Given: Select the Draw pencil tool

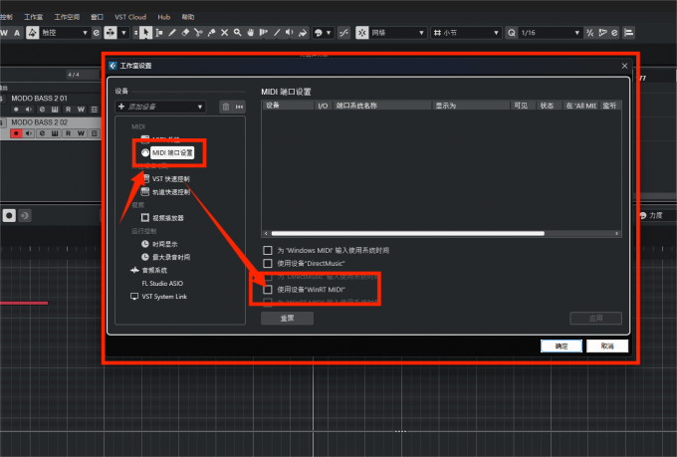Looking at the screenshot, I should [172, 33].
